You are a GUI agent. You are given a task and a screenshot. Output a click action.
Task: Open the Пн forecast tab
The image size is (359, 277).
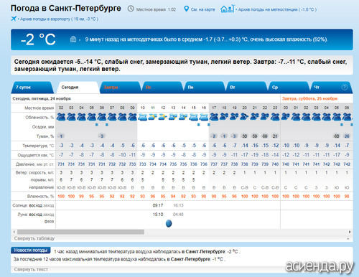click(x=204, y=88)
